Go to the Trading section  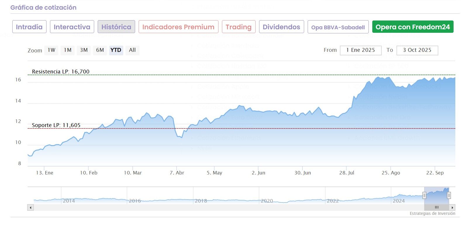tap(239, 27)
